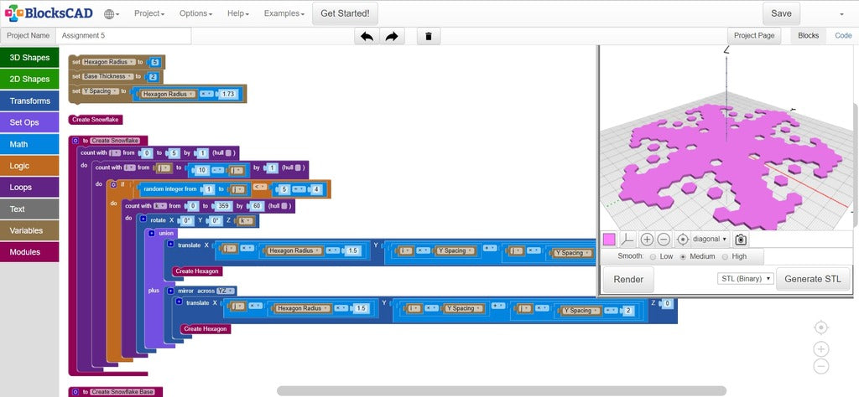Take a snapshot with the camera icon

pyautogui.click(x=741, y=240)
